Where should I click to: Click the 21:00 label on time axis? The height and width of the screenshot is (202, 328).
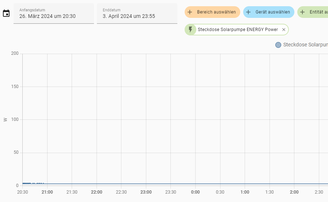coord(47,192)
